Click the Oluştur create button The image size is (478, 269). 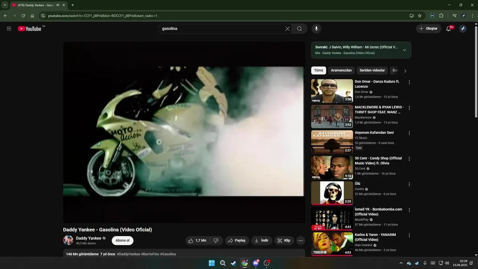[429, 28]
